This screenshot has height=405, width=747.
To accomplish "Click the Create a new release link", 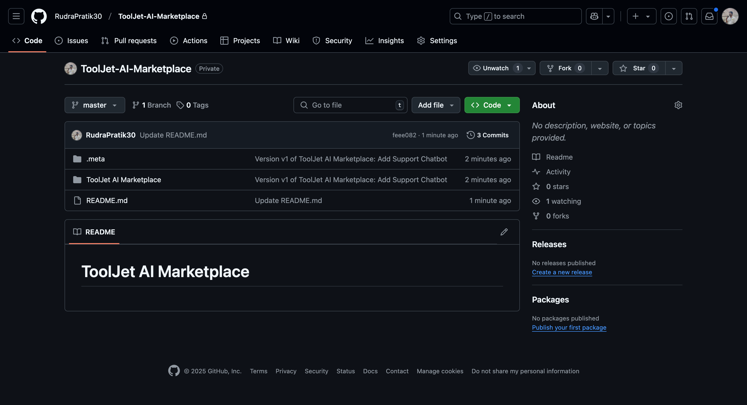I will [562, 272].
